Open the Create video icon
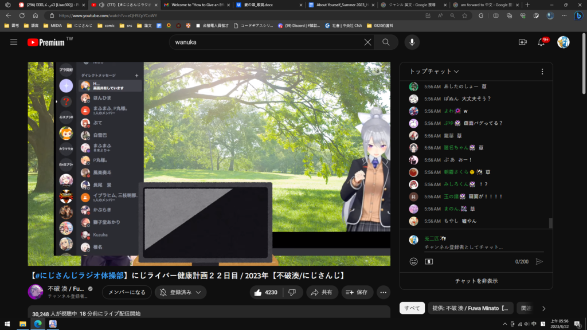This screenshot has width=587, height=330. tap(523, 42)
